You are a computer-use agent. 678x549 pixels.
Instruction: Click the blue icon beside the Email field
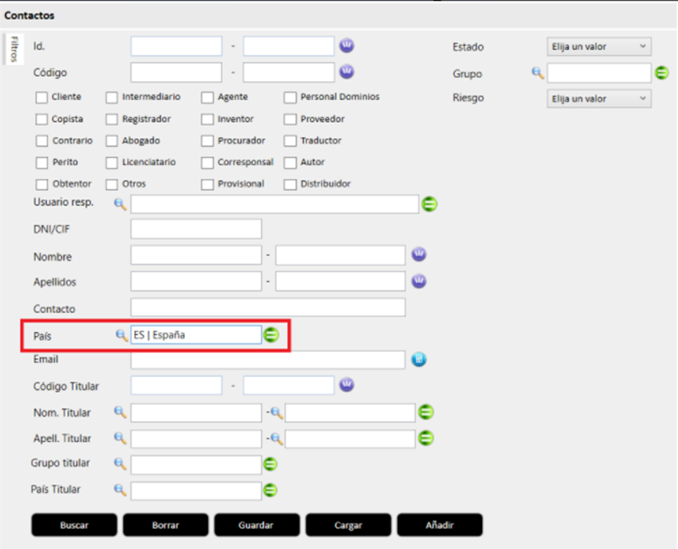(418, 359)
